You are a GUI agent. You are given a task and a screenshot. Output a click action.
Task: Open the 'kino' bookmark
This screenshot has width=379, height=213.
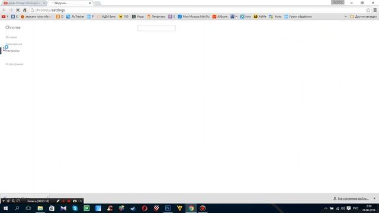click(x=246, y=17)
